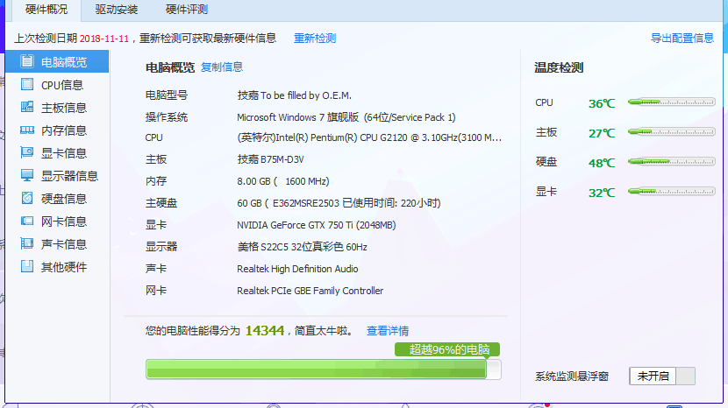Click the 声卡信息 sound card icon
Image resolution: width=728 pixels, height=408 pixels.
[27, 243]
